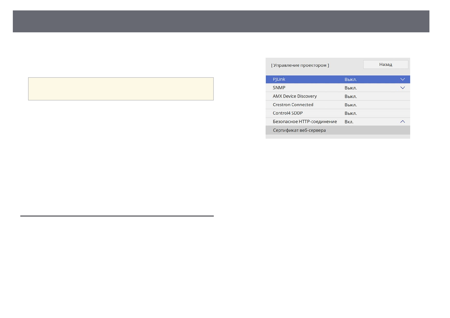Select the Безопасное HTTP-соединение label
The image size is (450, 318).
[305, 122]
